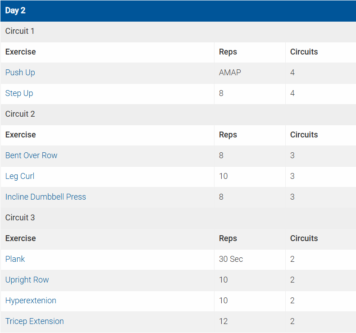Open the Upright Row link

[x=27, y=280]
